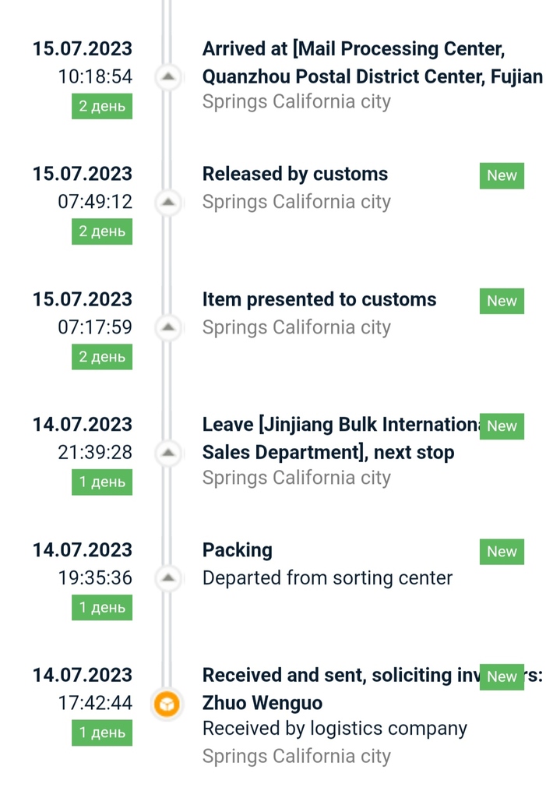Image resolution: width=546 pixels, height=798 pixels.
Task: Select the Packing status title
Action: (238, 550)
